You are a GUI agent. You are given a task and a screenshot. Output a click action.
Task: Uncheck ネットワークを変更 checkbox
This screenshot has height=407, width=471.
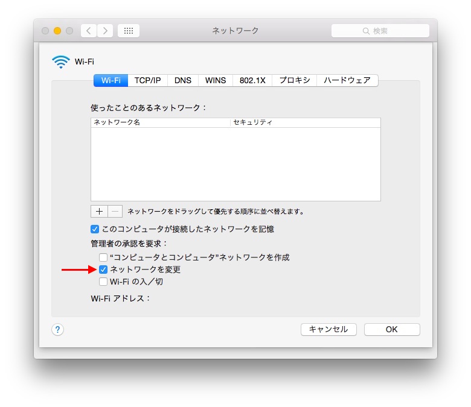(x=103, y=270)
